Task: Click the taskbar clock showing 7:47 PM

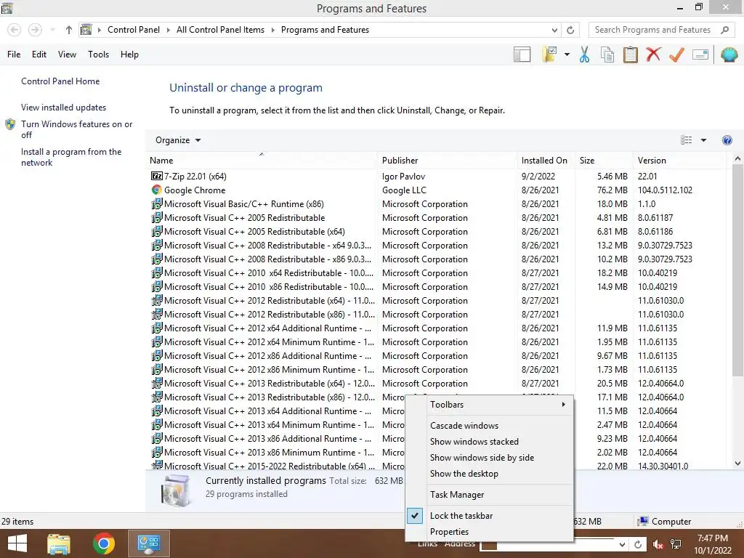Action: pos(712,538)
